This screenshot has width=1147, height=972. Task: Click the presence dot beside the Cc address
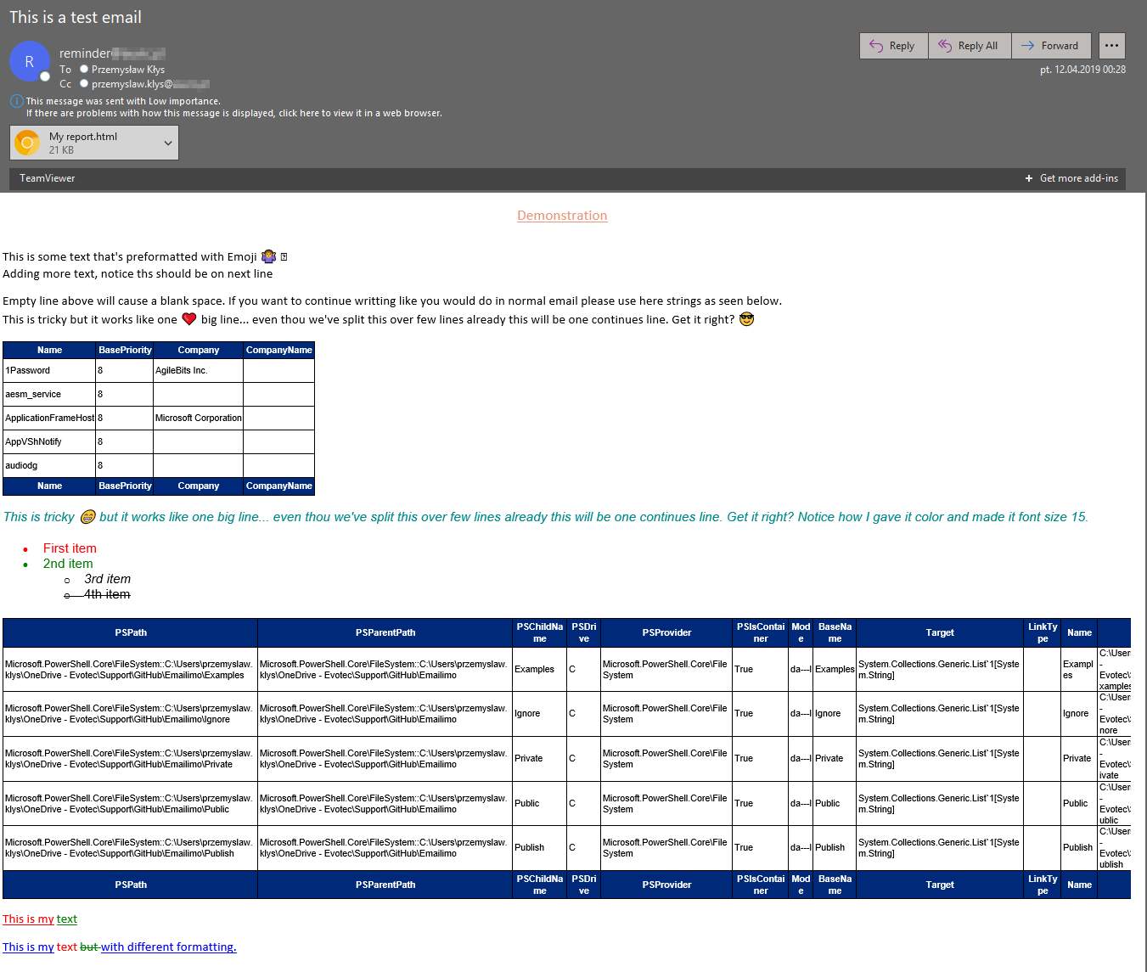83,83
